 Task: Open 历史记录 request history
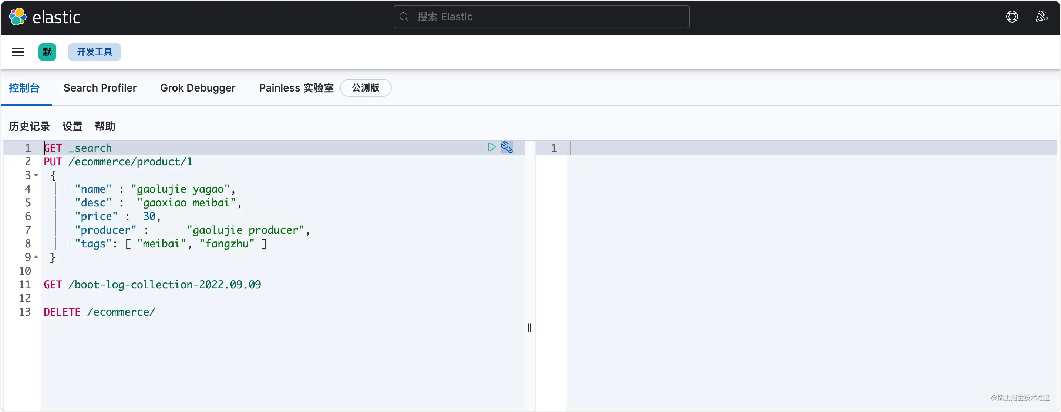[29, 126]
